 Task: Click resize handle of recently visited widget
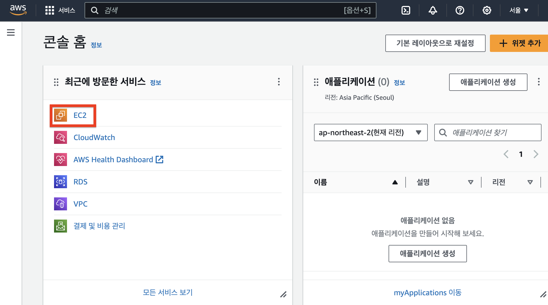click(283, 294)
